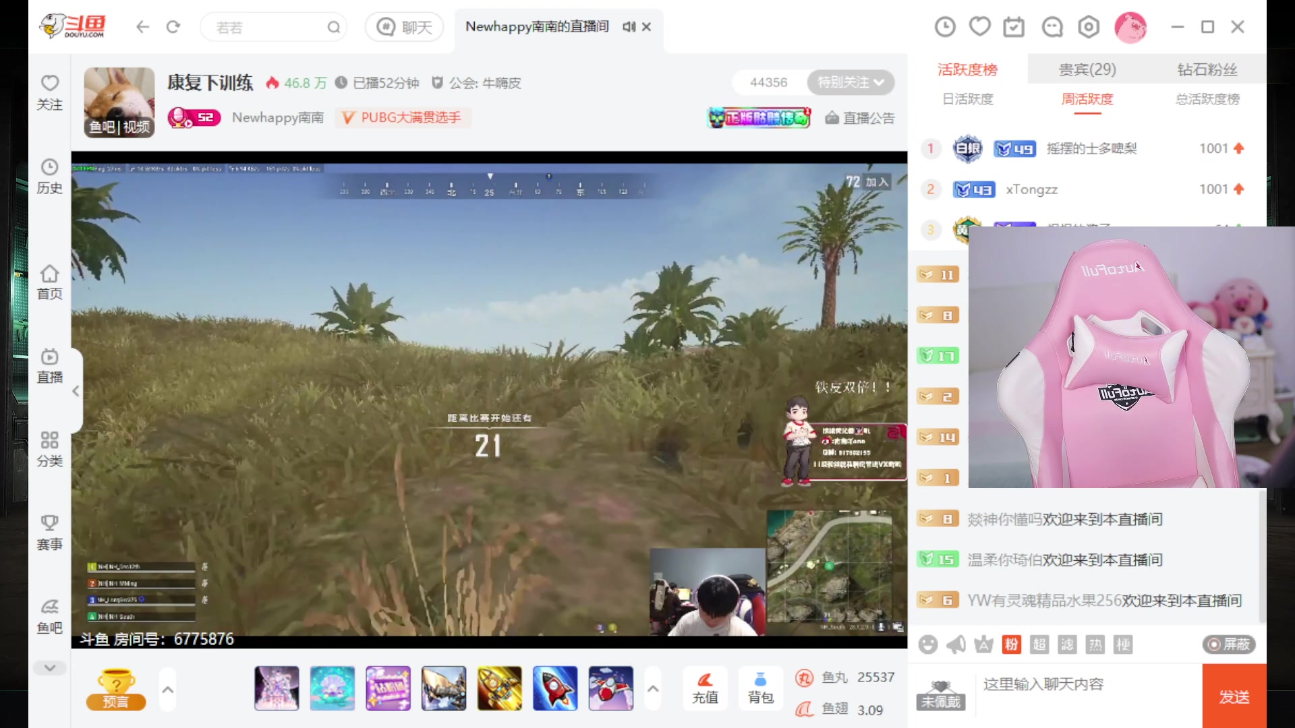Go back with the left arrow
Screen dimensions: 1295x728
[x=142, y=27]
